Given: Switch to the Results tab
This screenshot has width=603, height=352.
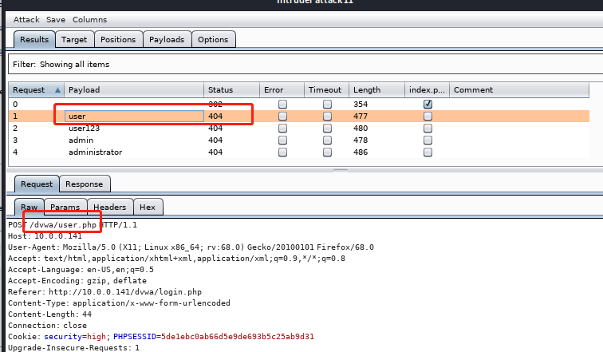Looking at the screenshot, I should pos(34,40).
